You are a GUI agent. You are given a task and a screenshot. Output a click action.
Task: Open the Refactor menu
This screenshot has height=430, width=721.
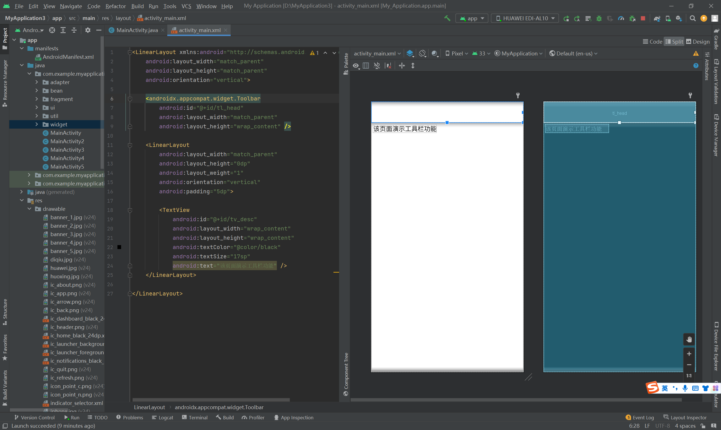pos(115,6)
